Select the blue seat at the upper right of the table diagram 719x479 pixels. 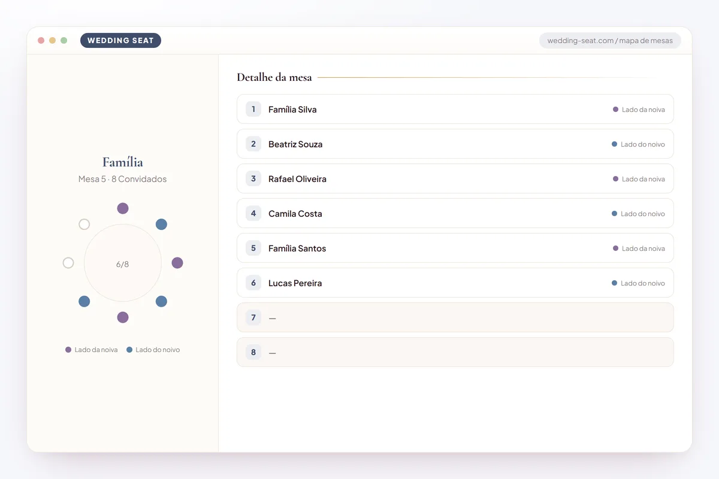[x=161, y=225]
